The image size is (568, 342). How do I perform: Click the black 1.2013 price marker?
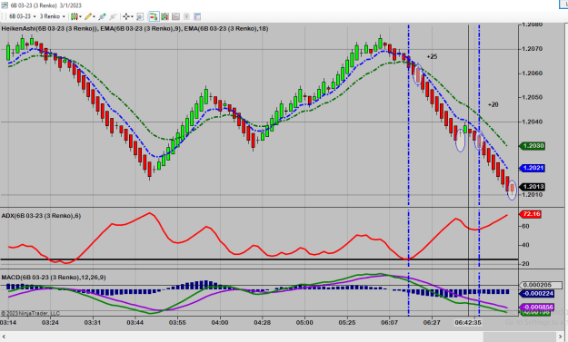[x=533, y=187]
